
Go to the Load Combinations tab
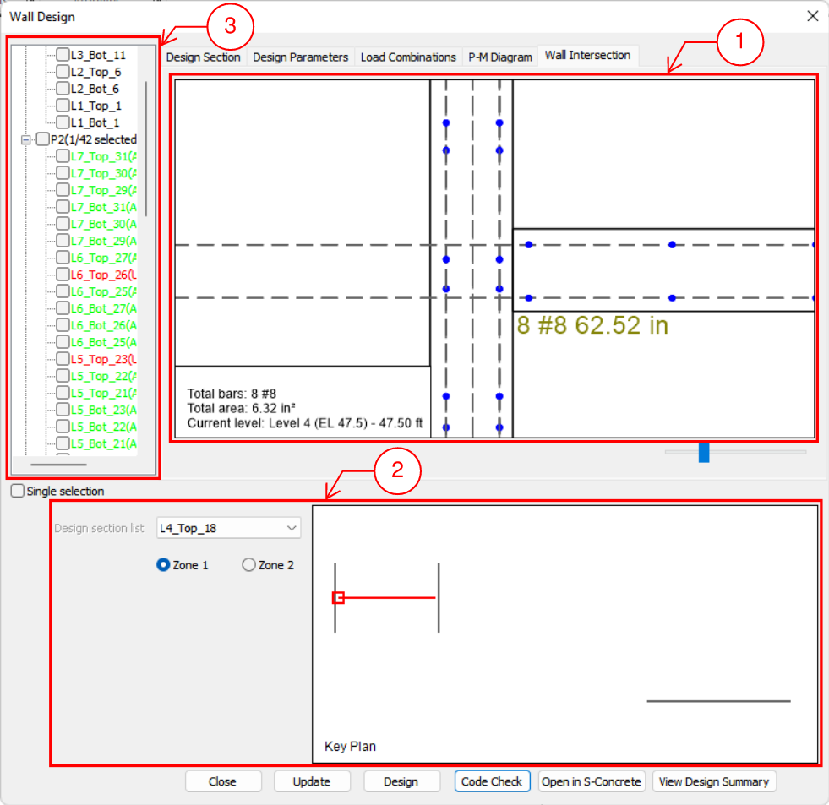tap(408, 57)
